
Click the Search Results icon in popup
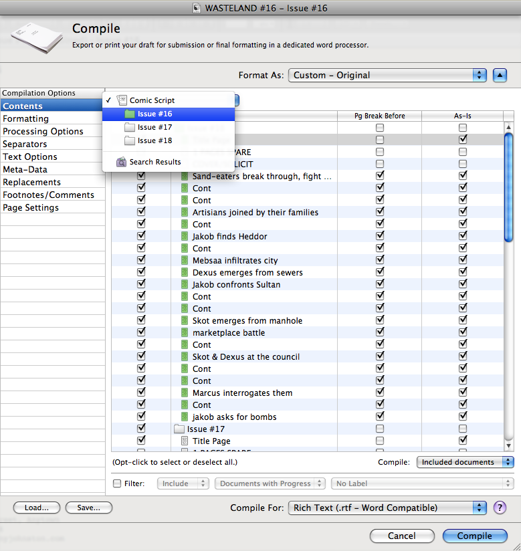122,162
